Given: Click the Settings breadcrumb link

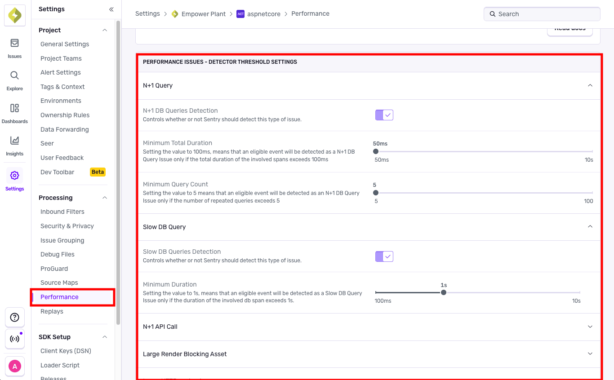Looking at the screenshot, I should (x=147, y=14).
